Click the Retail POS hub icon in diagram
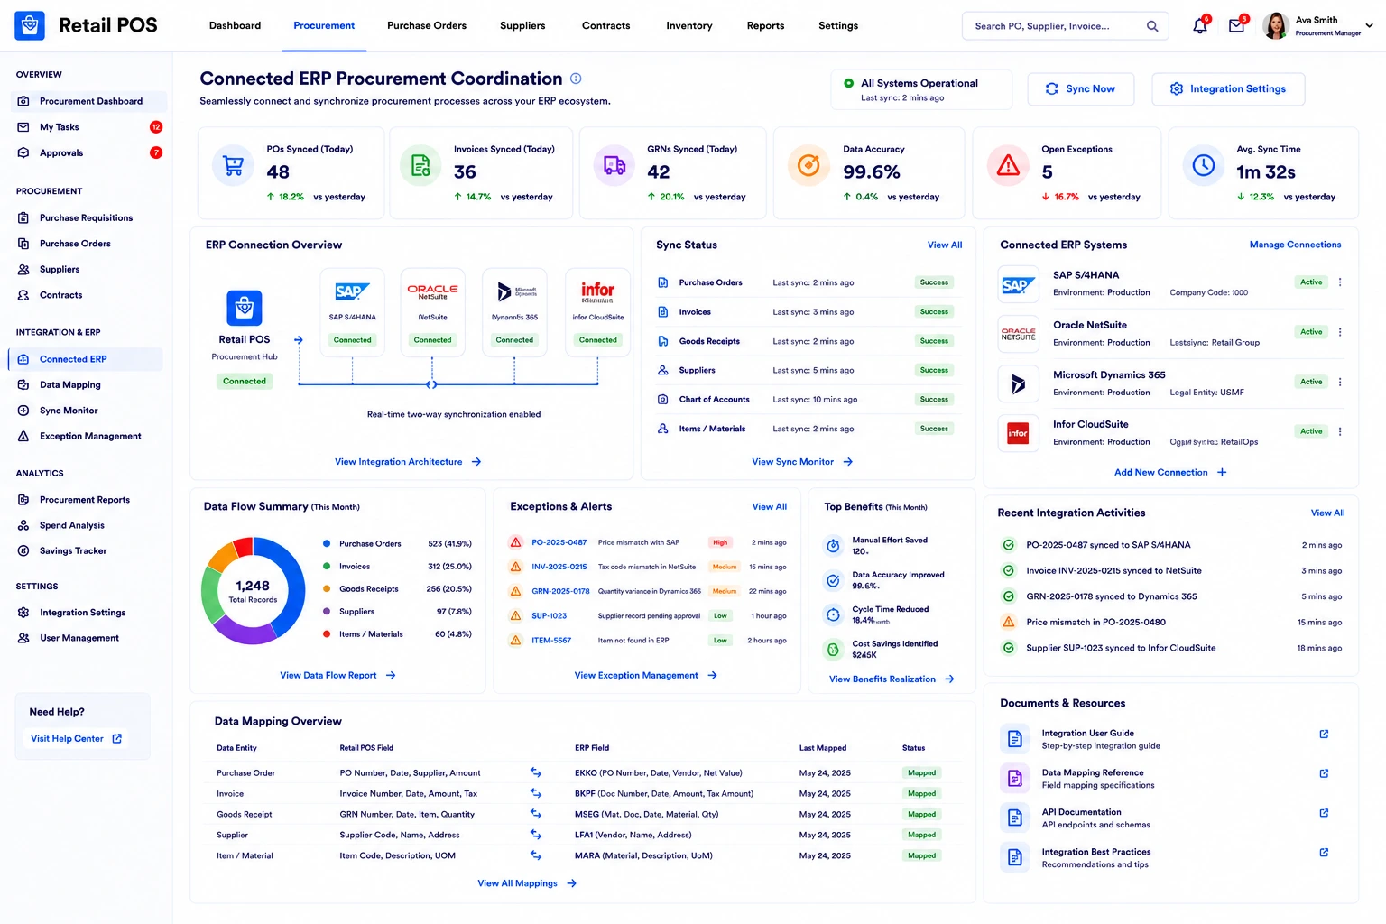This screenshot has height=924, width=1386. (245, 308)
